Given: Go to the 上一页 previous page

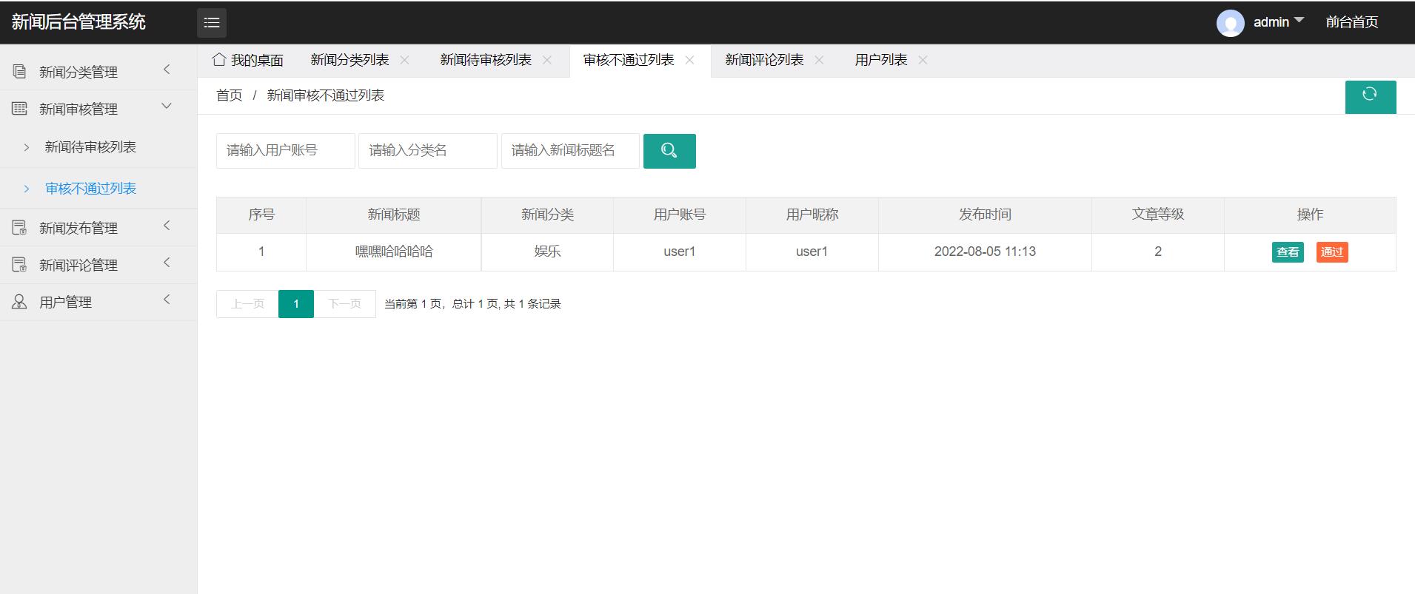Looking at the screenshot, I should pos(247,304).
